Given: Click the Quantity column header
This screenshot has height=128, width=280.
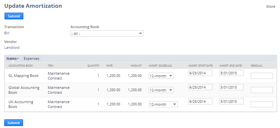Looking at the screenshot, I should 94,66.
